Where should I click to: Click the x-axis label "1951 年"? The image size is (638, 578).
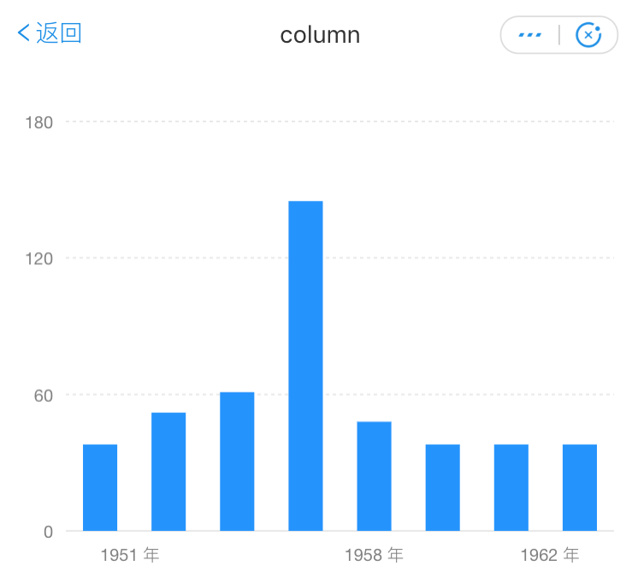pos(130,555)
